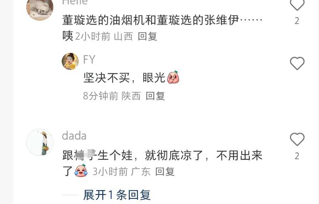Viewport: 319px width, 204px height.
Task: Like Helle's comment with the heart icon
Action: point(297,5)
